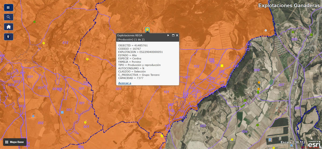Maximize the Explotaciones REGA popup
The image size is (322, 149).
173,35
